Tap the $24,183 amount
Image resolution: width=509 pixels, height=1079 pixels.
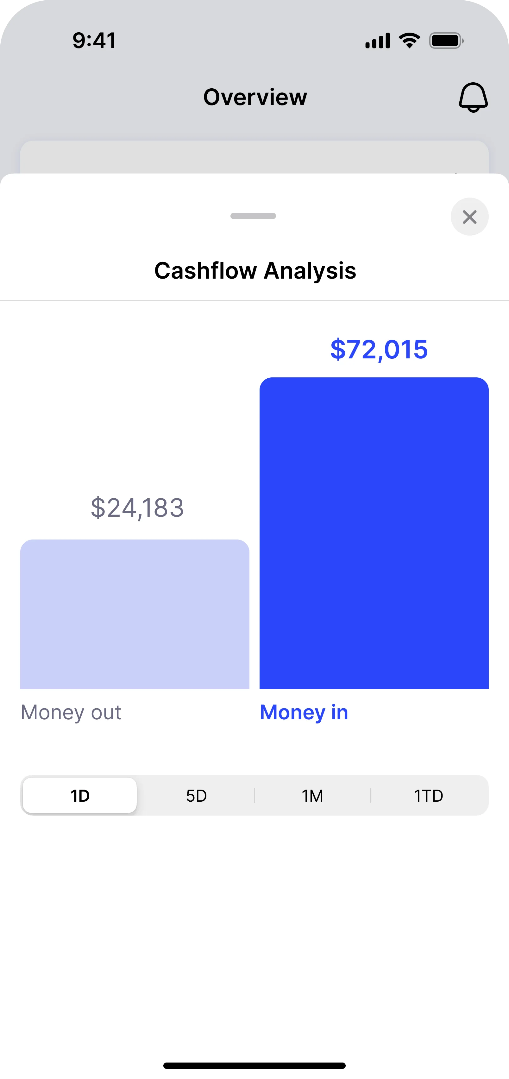(x=137, y=508)
